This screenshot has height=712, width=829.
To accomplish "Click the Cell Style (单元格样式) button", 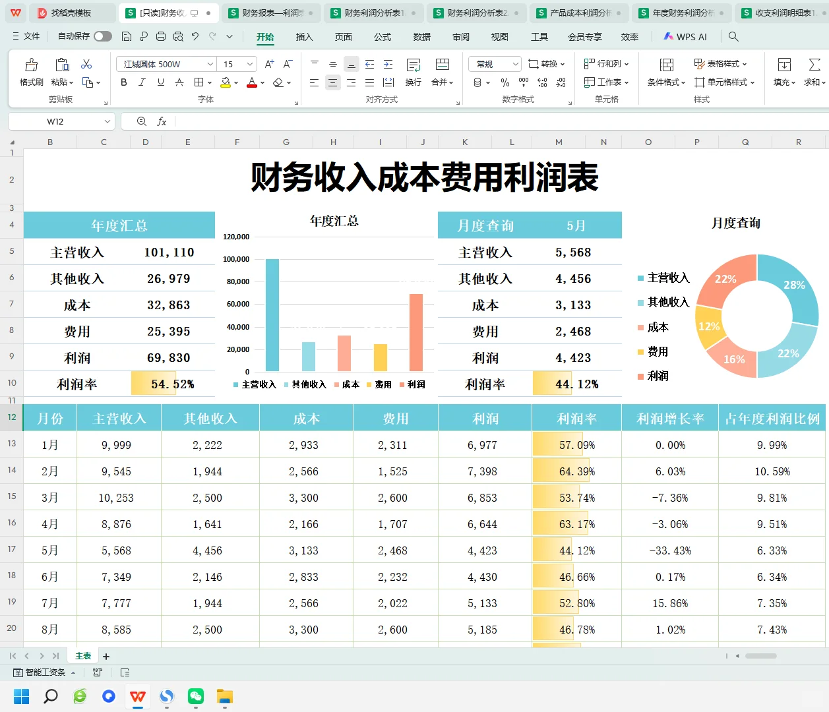I will tap(724, 82).
